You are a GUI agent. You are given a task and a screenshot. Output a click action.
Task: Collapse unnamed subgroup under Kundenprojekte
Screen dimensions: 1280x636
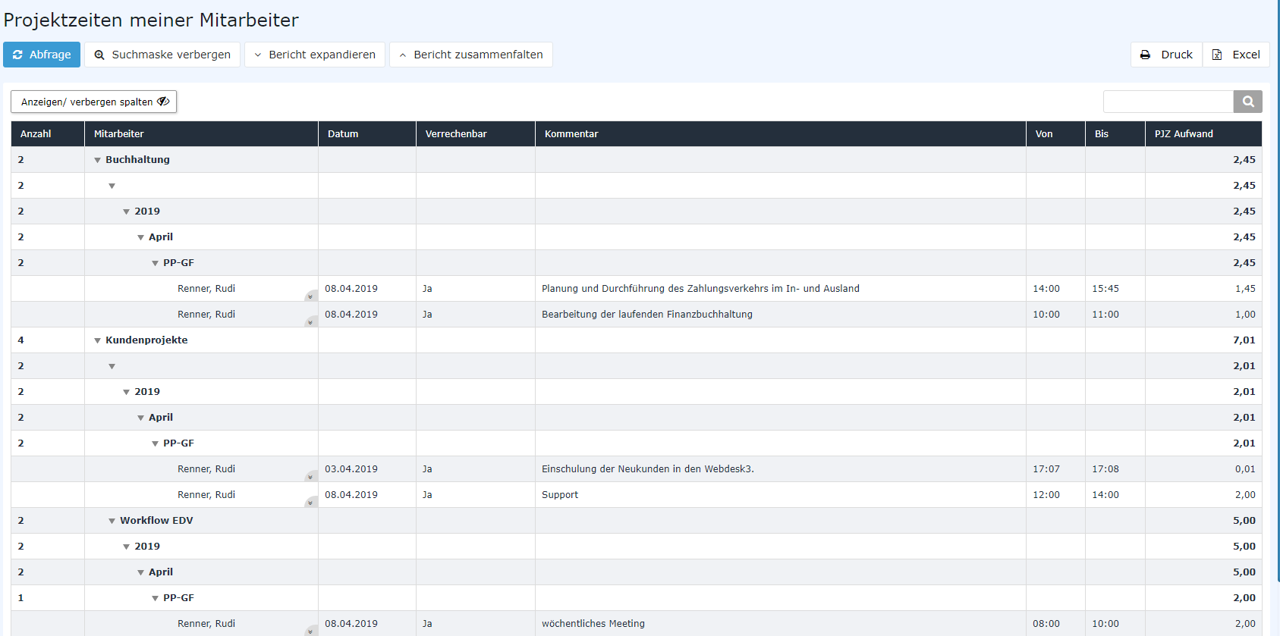click(112, 366)
